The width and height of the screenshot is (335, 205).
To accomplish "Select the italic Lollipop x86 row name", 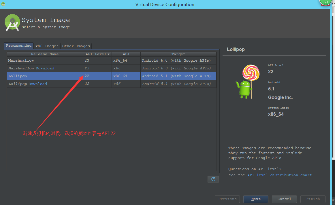I will click(18, 84).
